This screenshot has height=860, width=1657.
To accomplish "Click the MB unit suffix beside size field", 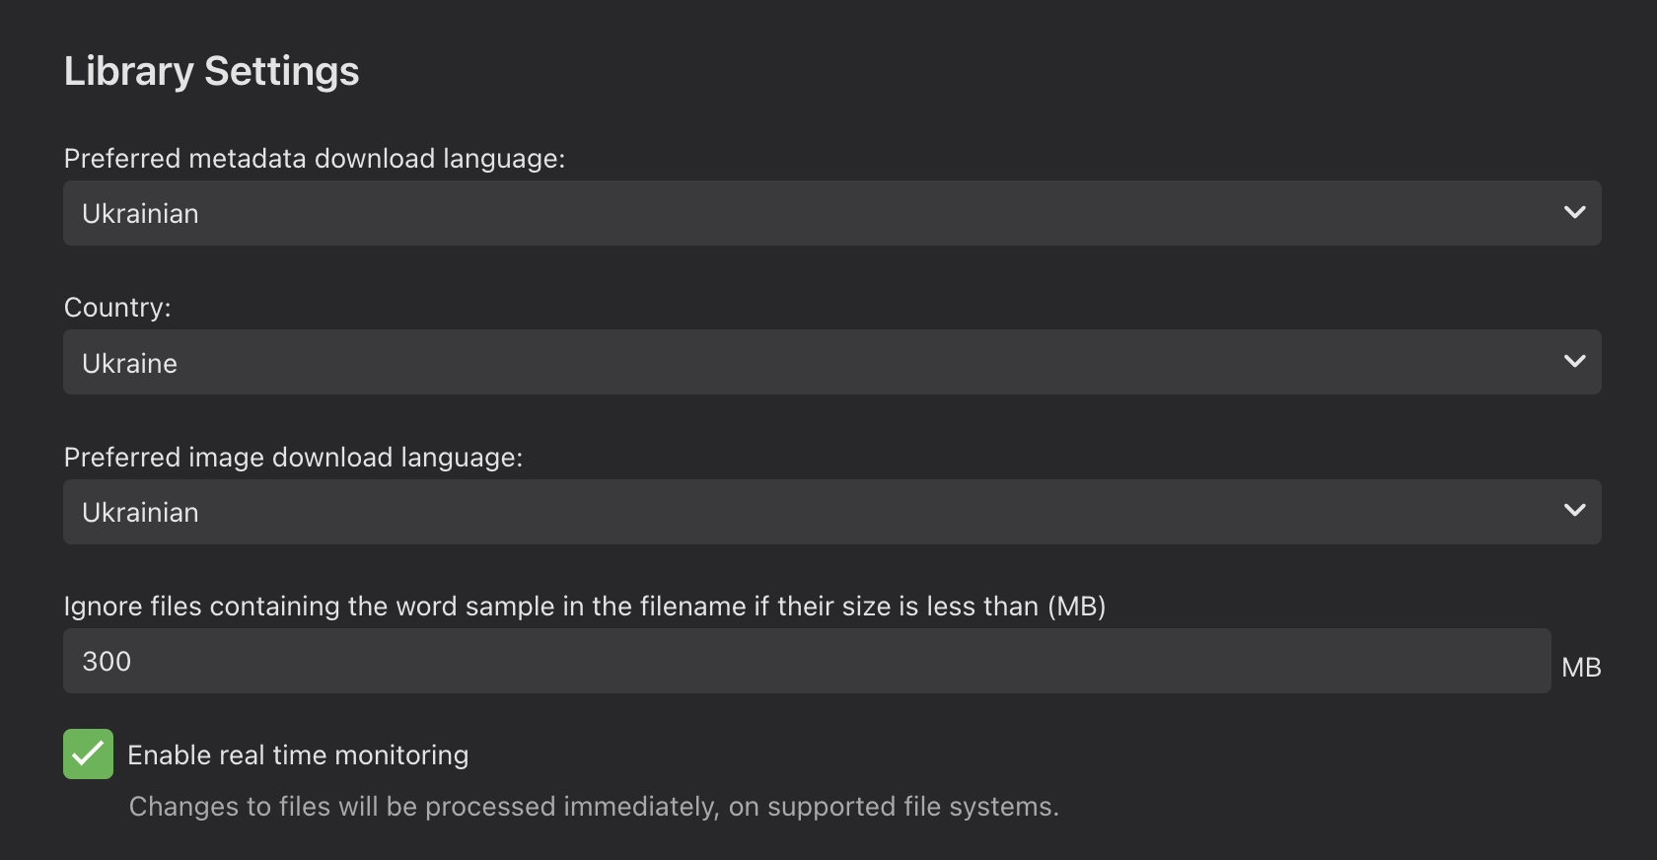I will click(1580, 668).
